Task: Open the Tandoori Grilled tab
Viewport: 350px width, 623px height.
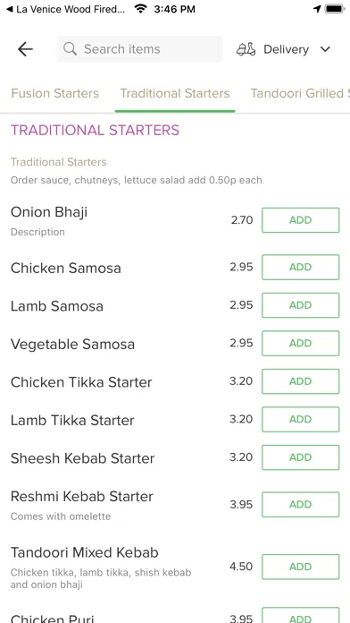Action: coord(300,93)
